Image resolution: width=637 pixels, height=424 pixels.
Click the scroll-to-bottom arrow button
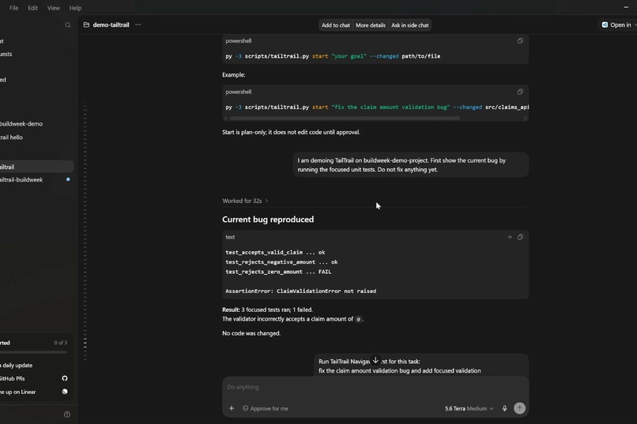point(375,360)
